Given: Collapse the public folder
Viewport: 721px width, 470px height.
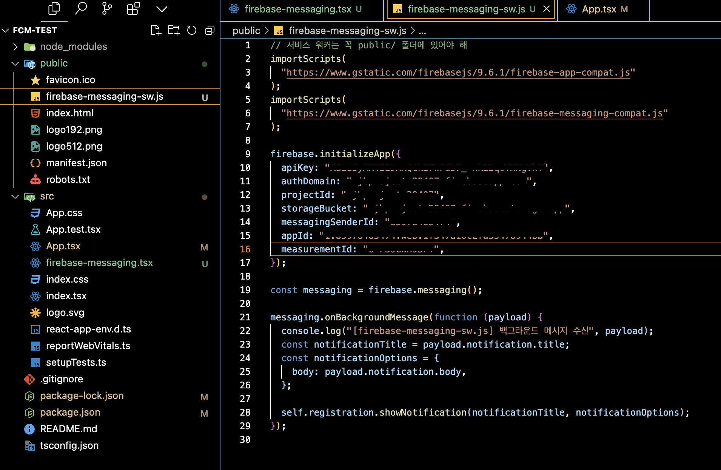Looking at the screenshot, I should click(15, 63).
